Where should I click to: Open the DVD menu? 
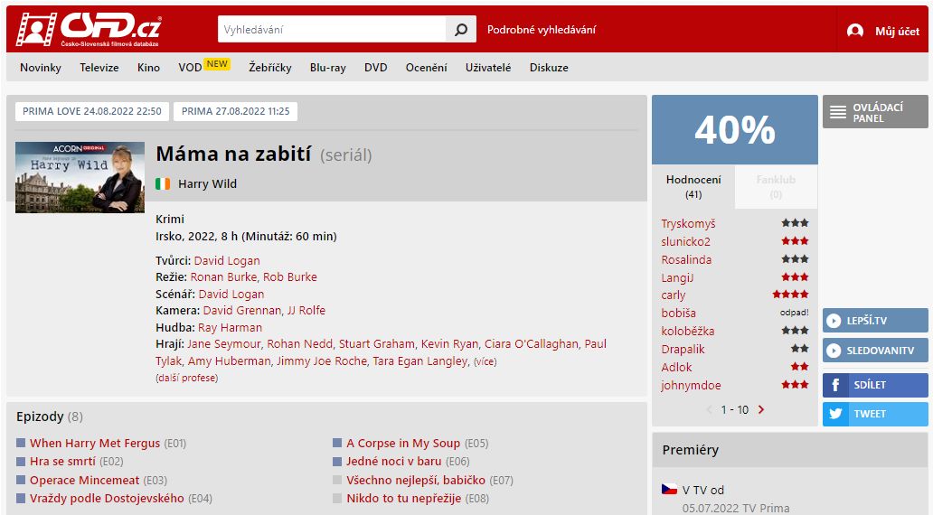coord(375,68)
